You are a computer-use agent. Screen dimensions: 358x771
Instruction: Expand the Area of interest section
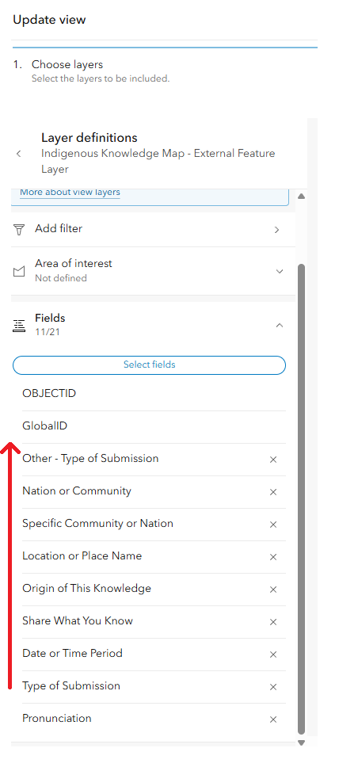(280, 271)
